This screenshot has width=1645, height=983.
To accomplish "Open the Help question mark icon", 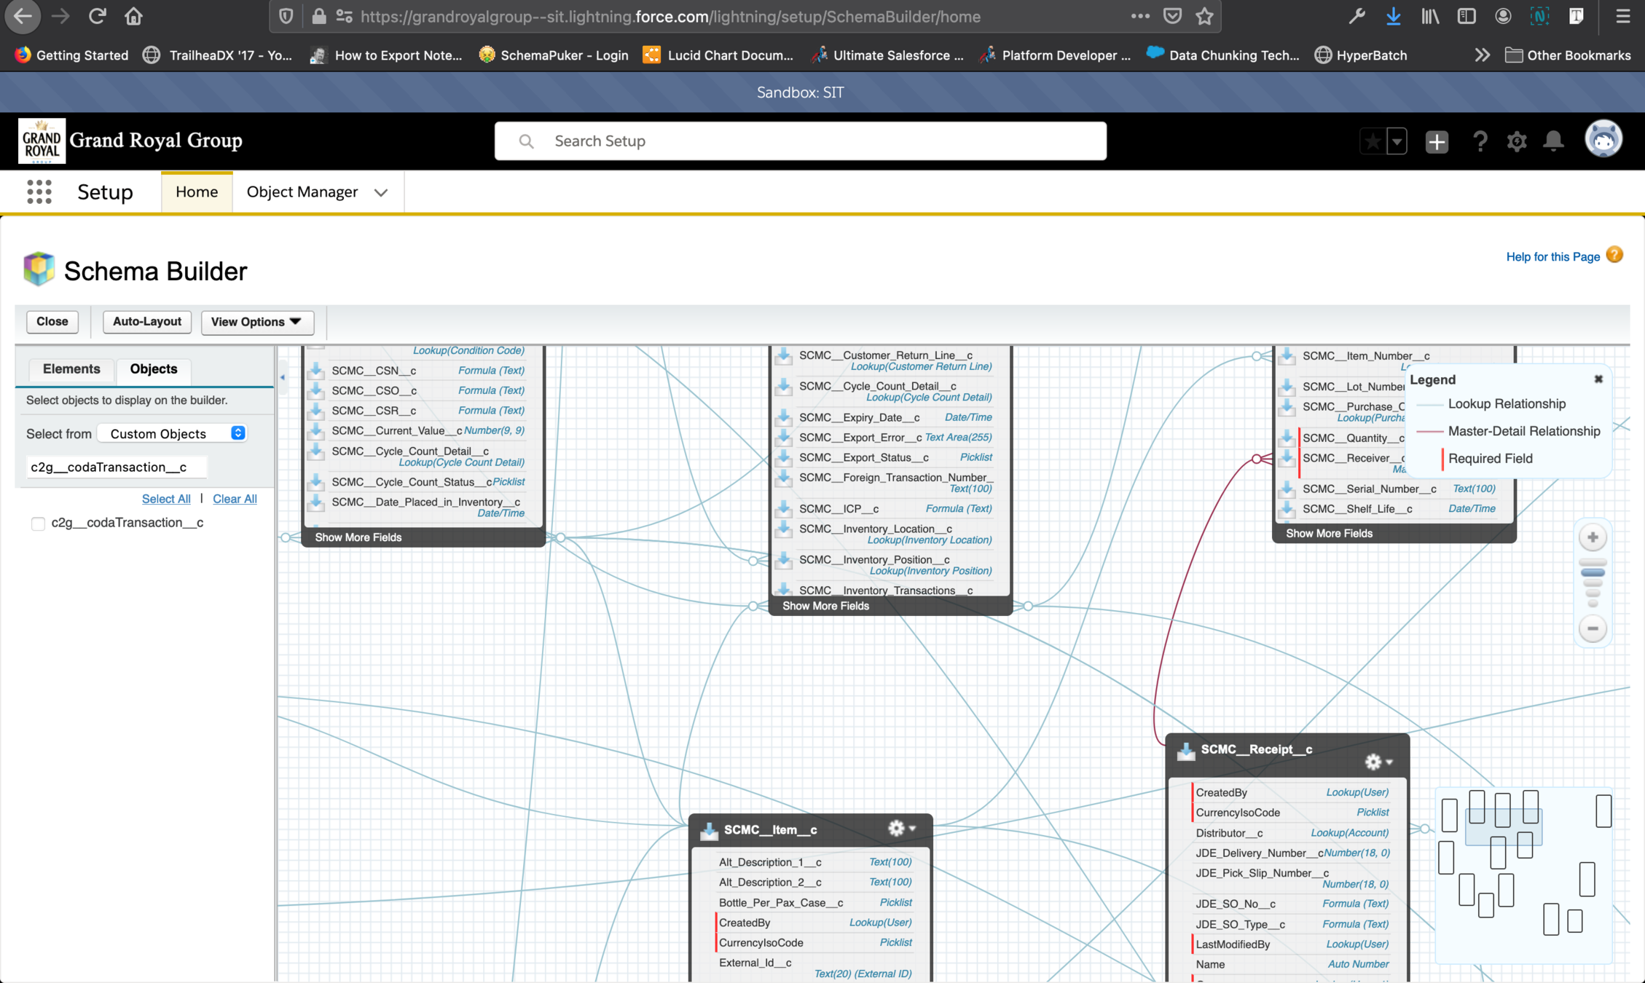I will pos(1479,141).
